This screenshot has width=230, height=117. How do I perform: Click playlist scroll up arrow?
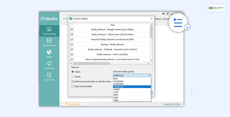point(151,25)
